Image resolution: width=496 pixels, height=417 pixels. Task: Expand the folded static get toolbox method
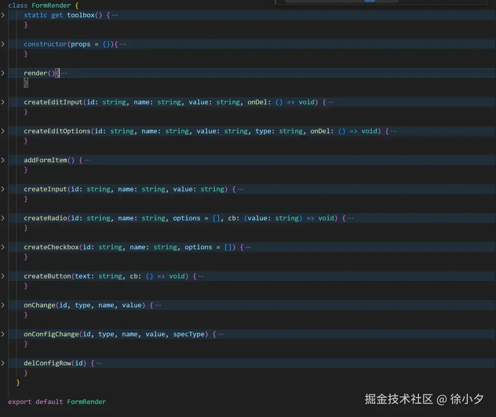click(3, 15)
